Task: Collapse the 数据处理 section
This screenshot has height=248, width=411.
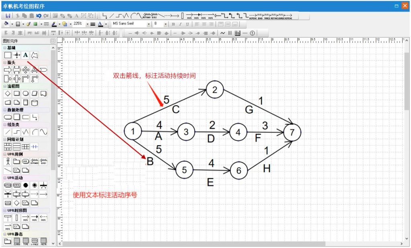Action: pyautogui.click(x=5, y=110)
